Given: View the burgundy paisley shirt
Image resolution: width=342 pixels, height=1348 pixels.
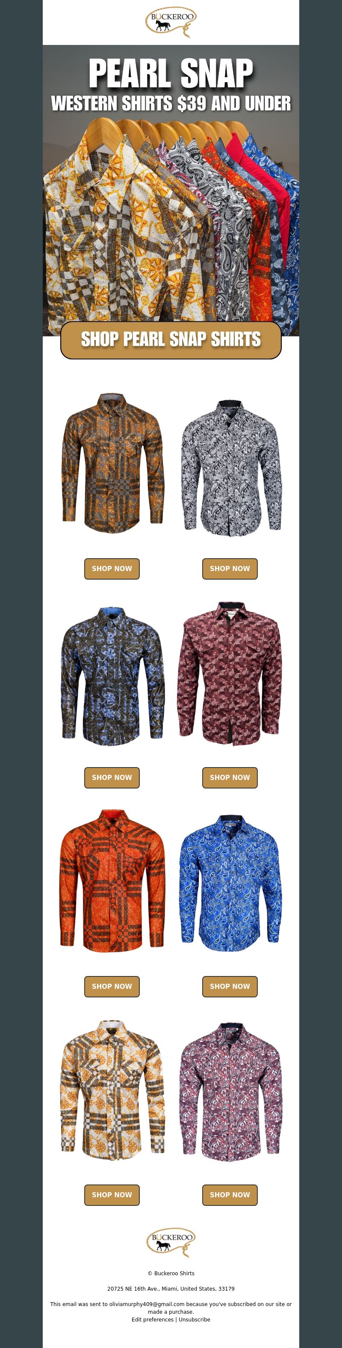Looking at the screenshot, I should pyautogui.click(x=230, y=673).
